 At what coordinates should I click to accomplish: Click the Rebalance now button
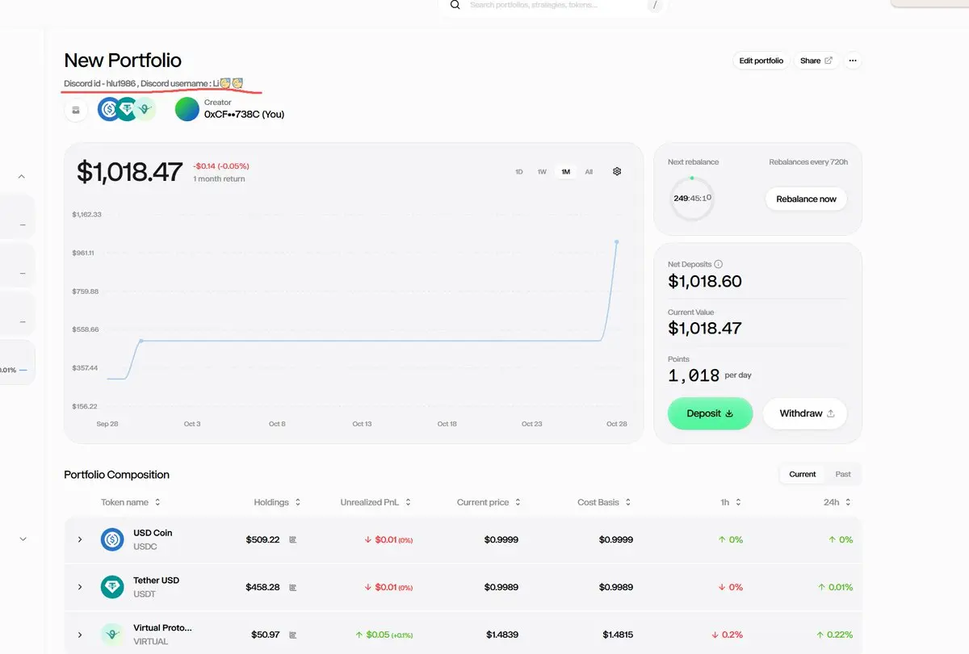pyautogui.click(x=806, y=199)
